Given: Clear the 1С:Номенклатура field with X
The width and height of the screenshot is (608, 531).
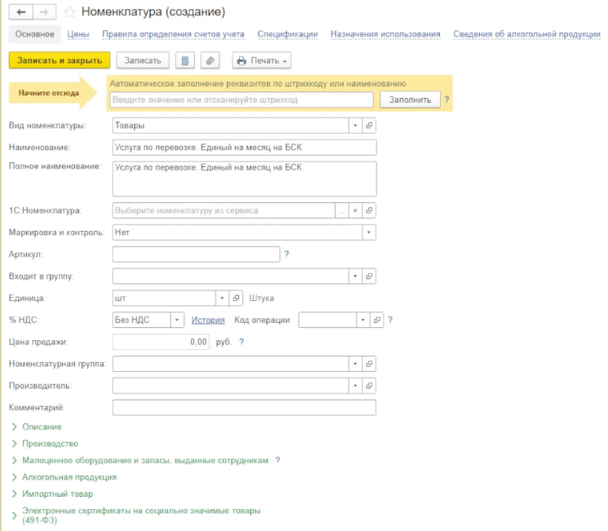Looking at the screenshot, I should [355, 210].
